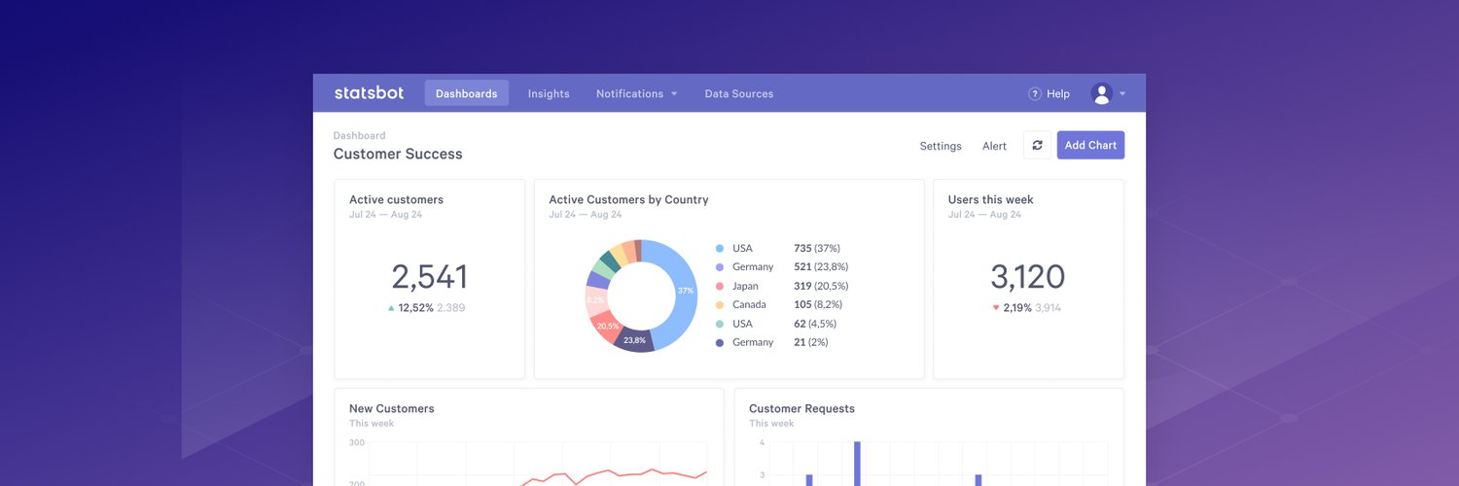Open the Help link
The image size is (1459, 486).
(x=1058, y=94)
